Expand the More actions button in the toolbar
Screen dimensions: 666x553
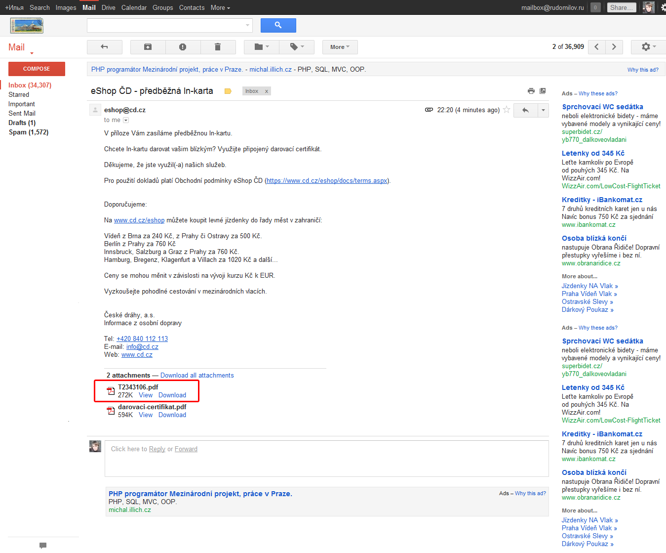(340, 47)
